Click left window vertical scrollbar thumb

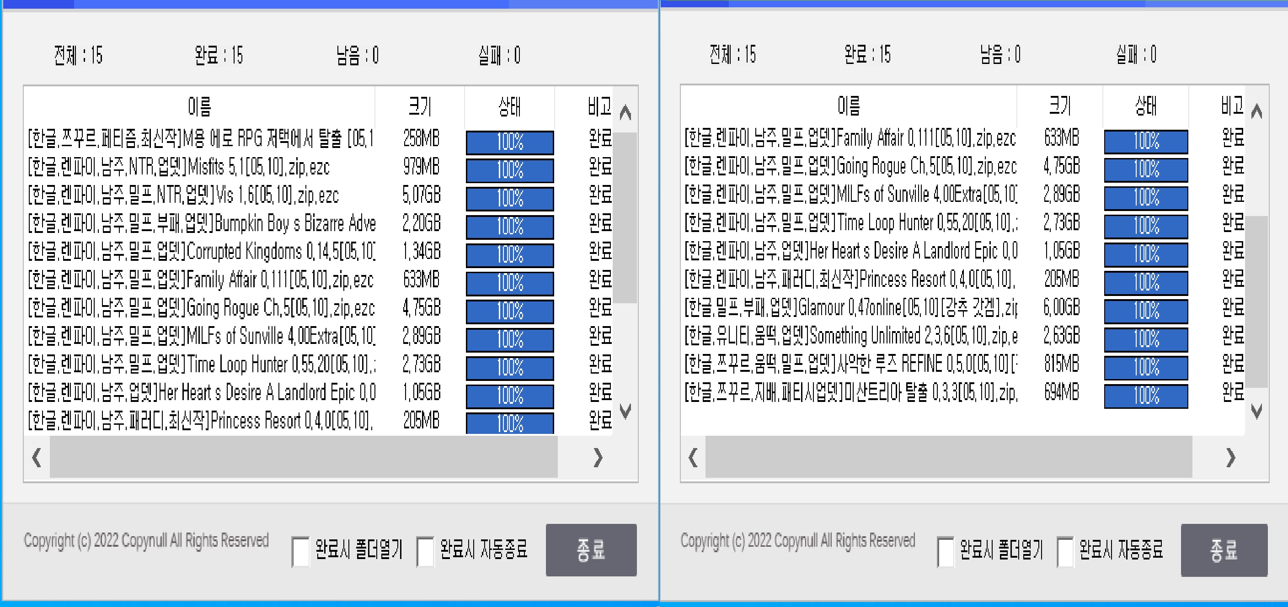(x=625, y=217)
